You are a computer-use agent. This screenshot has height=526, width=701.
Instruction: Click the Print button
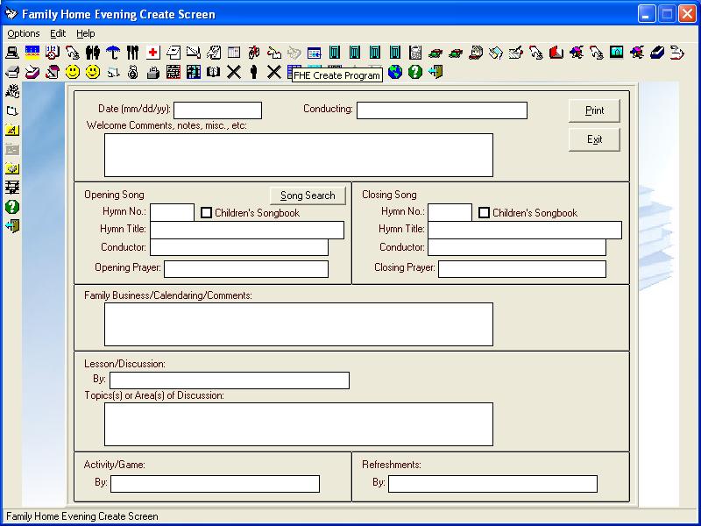pyautogui.click(x=594, y=110)
